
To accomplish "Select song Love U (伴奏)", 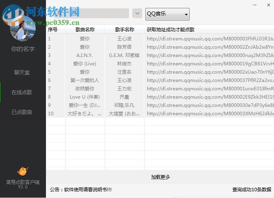I will tap(85, 97).
